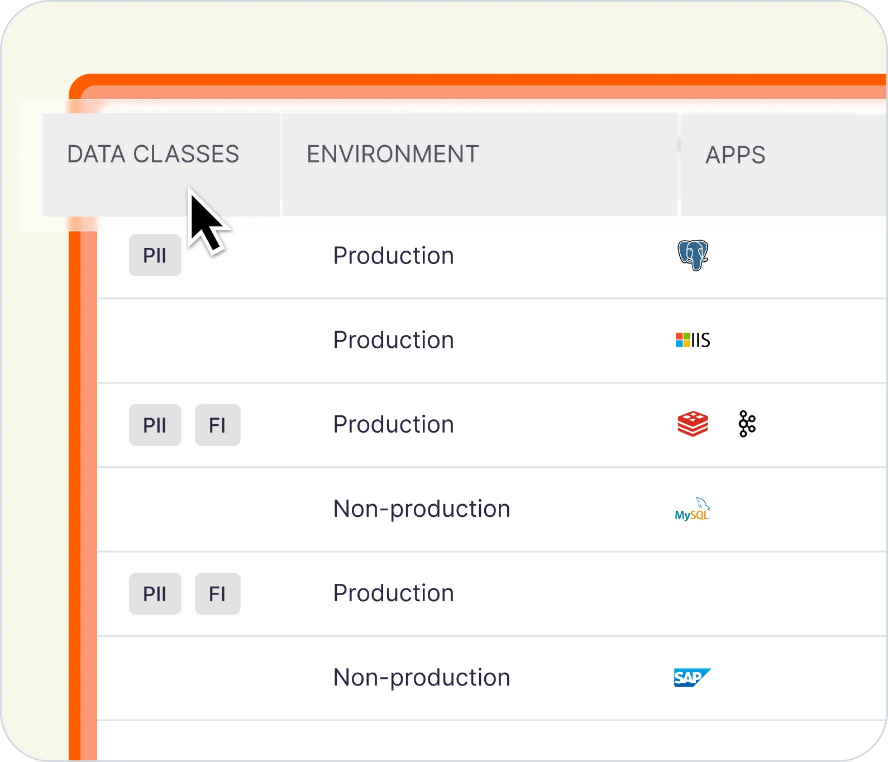Select the PII tag in the Redis row
Image resolution: width=888 pixels, height=762 pixels.
pyautogui.click(x=155, y=425)
